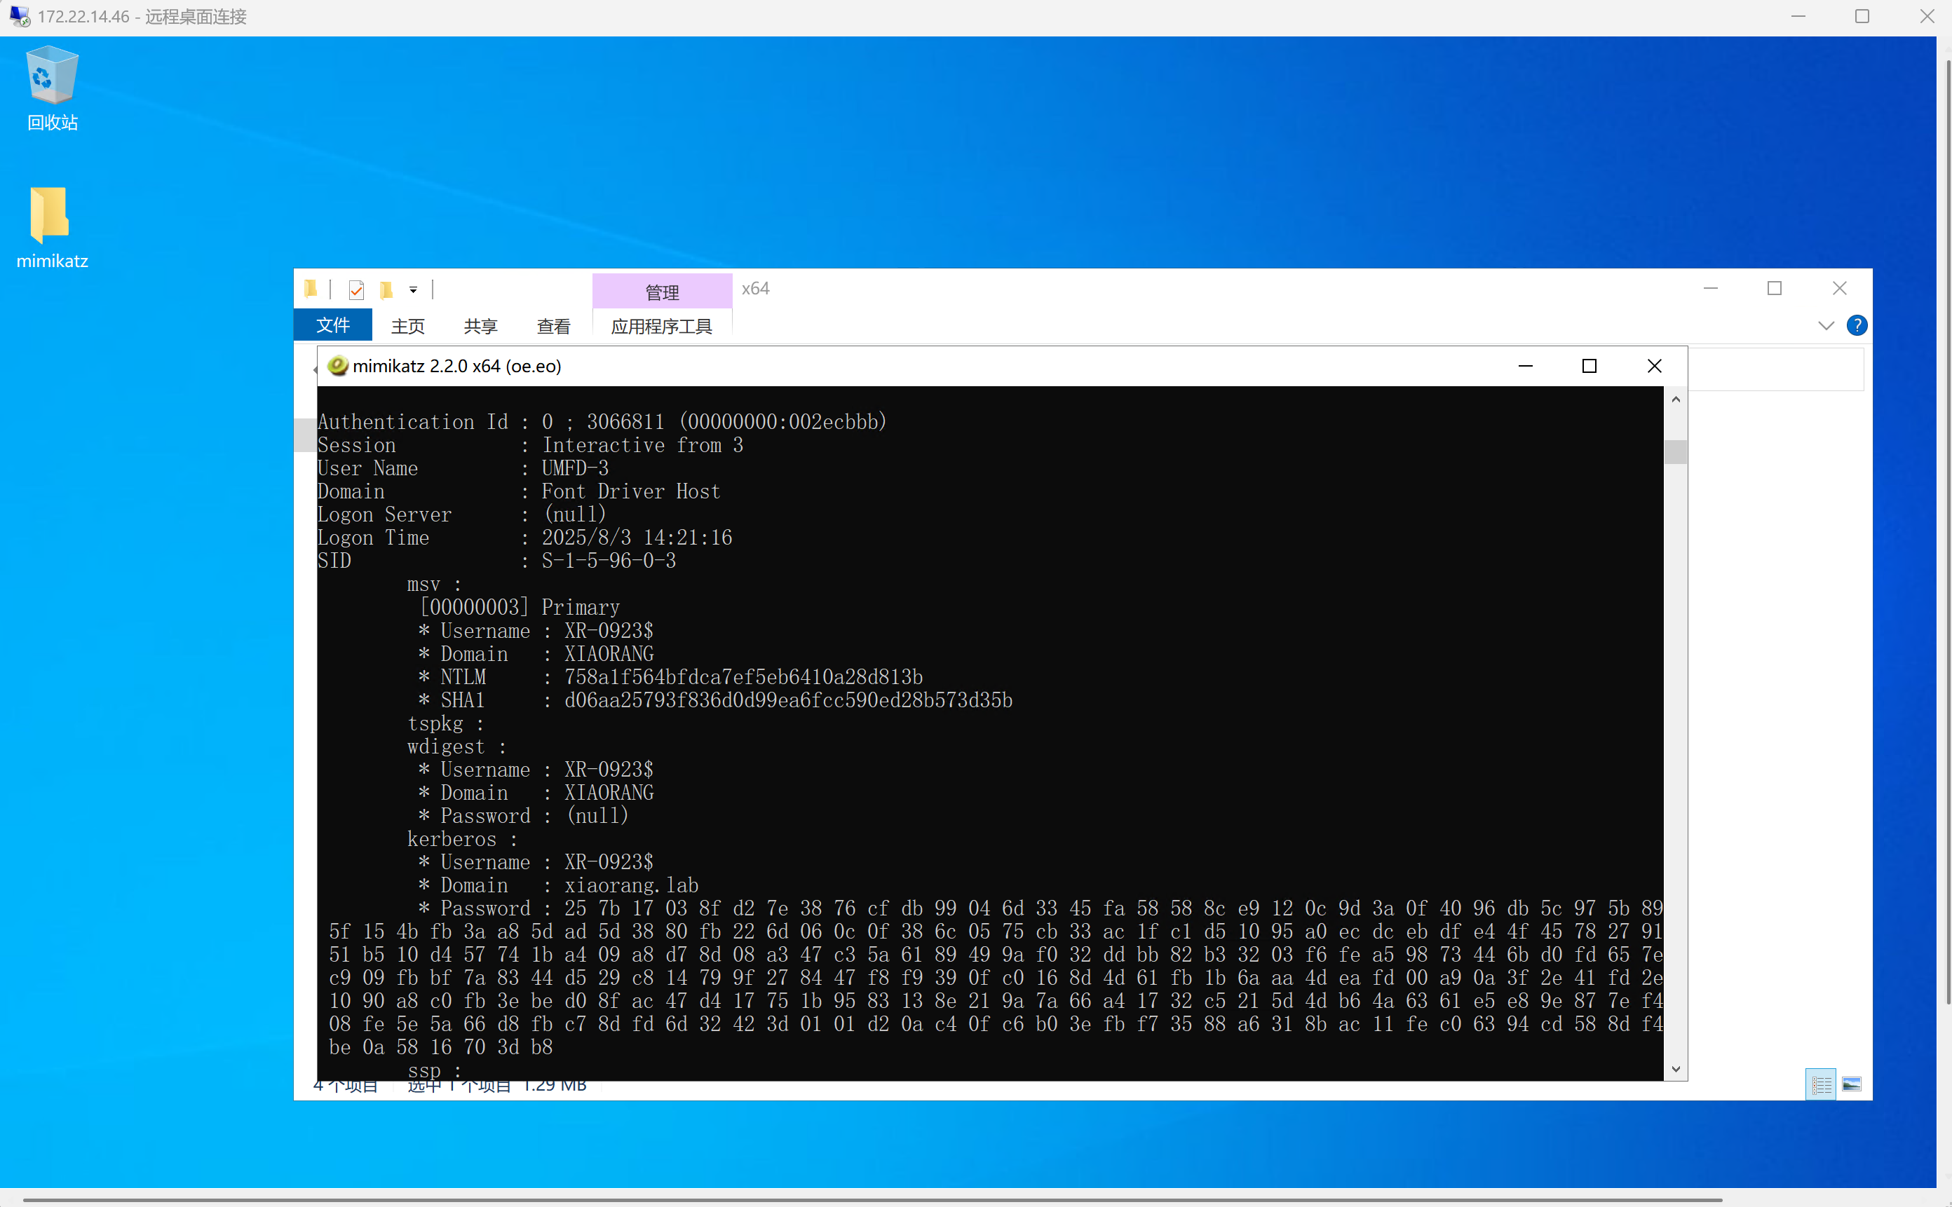Click the SID value S-1-5-96-0-3
The height and width of the screenshot is (1207, 1952).
[609, 561]
